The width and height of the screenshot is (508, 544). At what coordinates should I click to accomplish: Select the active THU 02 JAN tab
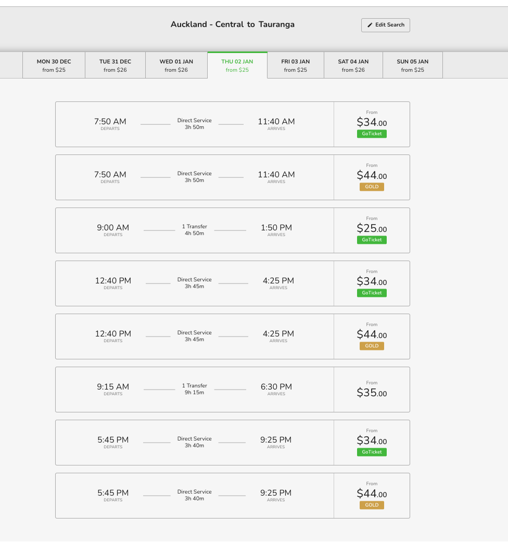click(x=237, y=66)
